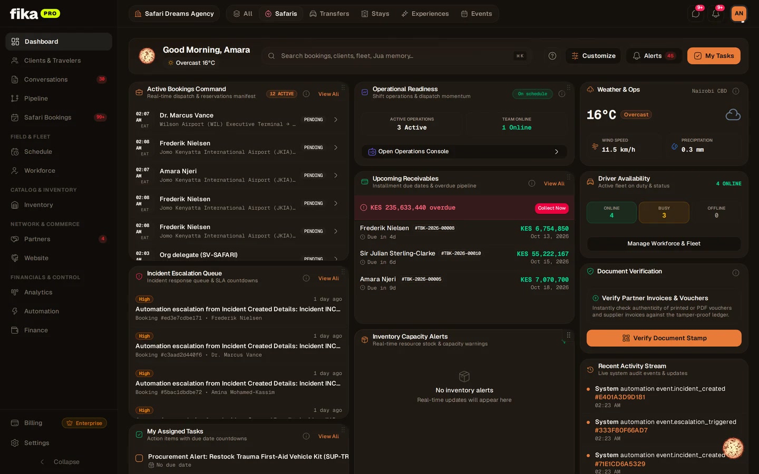
Task: Click drag handle on Operational Readiness card
Action: (x=569, y=87)
